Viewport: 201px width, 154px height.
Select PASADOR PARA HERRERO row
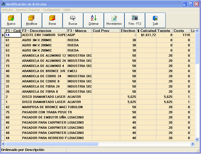[98, 138]
